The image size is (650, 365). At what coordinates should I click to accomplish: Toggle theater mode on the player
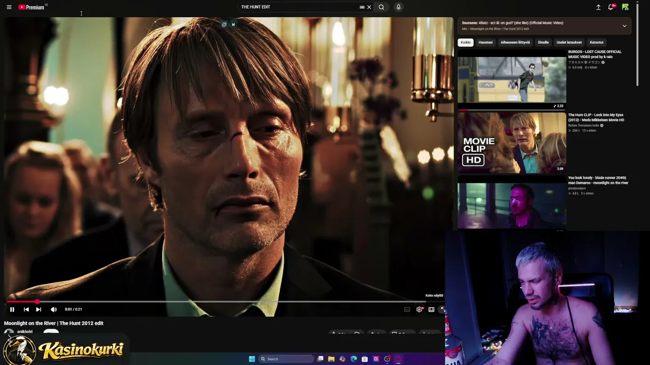pyautogui.click(x=431, y=309)
